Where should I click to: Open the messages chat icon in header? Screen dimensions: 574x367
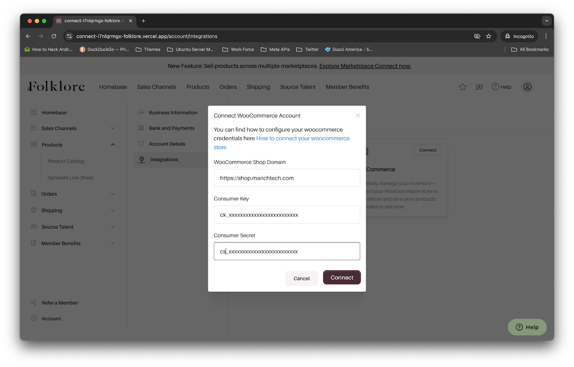point(479,87)
